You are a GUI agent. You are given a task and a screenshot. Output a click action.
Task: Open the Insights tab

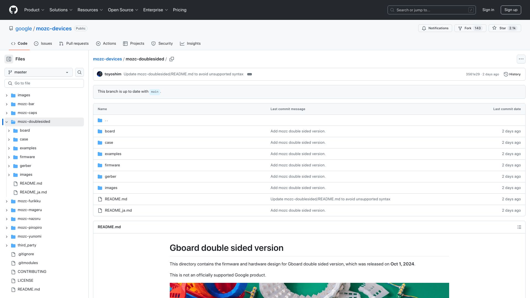click(190, 44)
